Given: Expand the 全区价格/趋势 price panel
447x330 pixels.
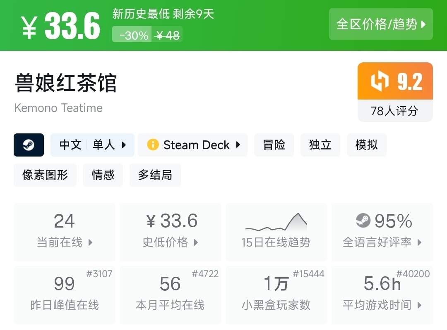Looking at the screenshot, I should tap(381, 24).
